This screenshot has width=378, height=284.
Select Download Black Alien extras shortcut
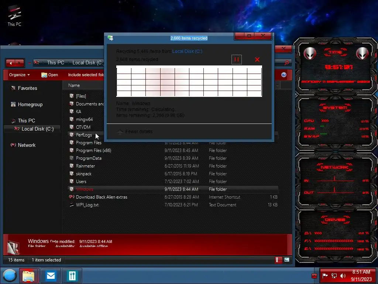(102, 197)
